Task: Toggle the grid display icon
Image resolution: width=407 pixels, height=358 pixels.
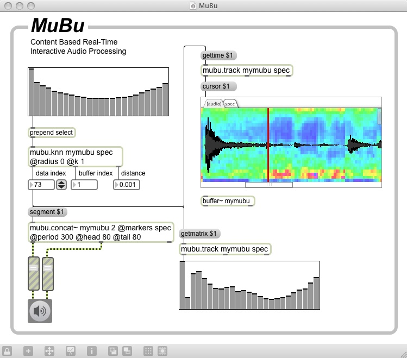Action: (148, 351)
